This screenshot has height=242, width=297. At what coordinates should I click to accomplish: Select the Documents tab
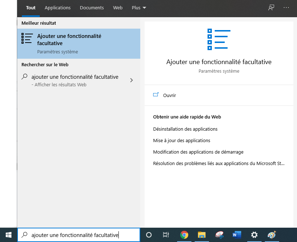92,8
